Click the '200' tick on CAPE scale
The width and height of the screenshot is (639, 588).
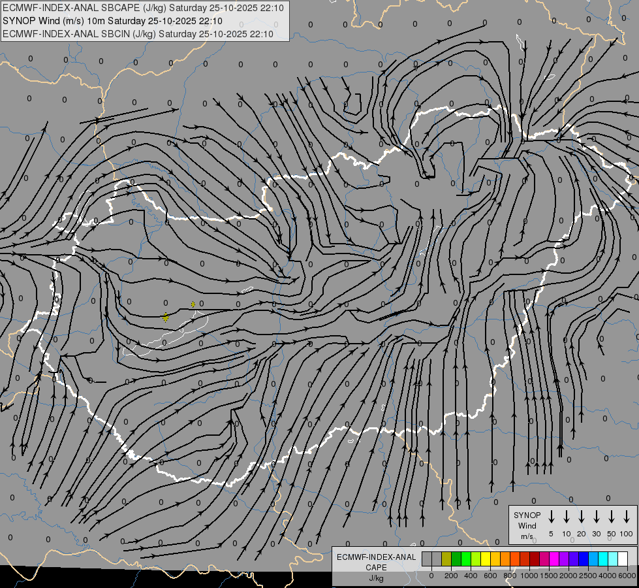point(451,576)
